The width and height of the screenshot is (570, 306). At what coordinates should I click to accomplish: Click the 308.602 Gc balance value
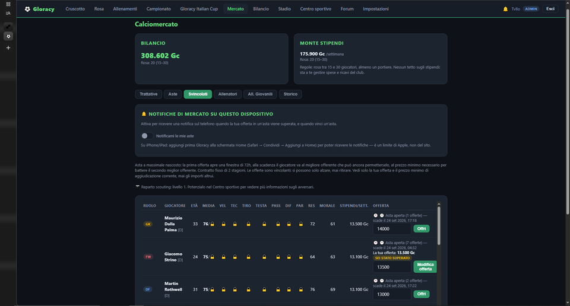(160, 56)
